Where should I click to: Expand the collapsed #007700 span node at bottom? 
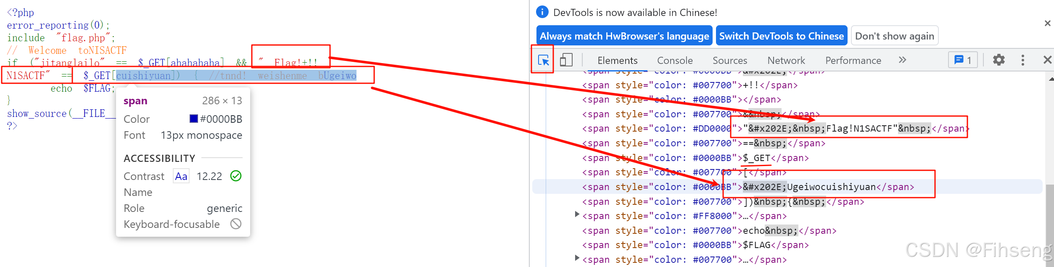577,258
